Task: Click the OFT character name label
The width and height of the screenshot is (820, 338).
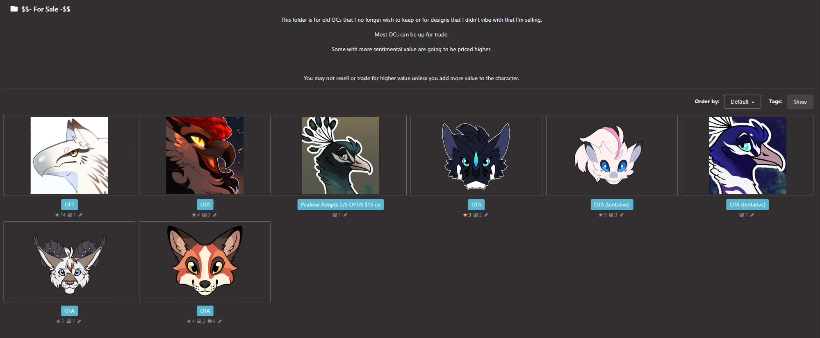Action: (x=69, y=204)
